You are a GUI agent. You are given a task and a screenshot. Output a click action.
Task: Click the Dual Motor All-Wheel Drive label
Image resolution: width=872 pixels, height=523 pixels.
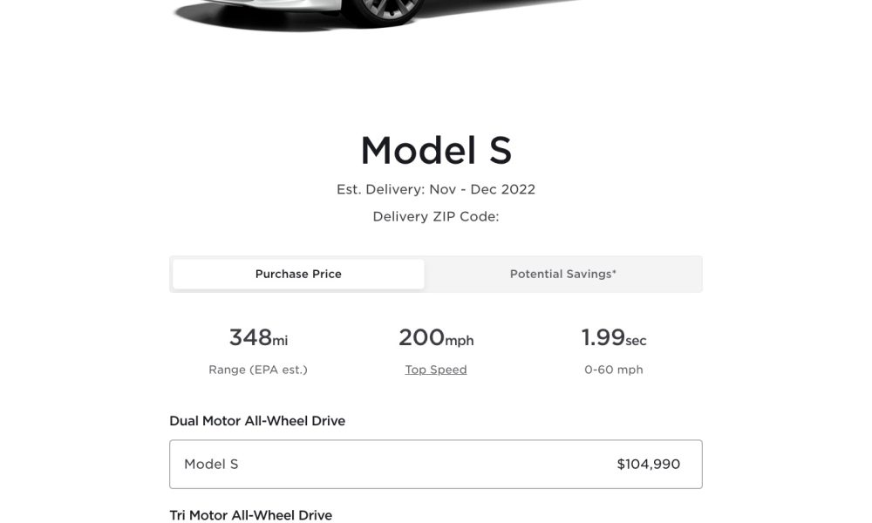click(x=257, y=421)
